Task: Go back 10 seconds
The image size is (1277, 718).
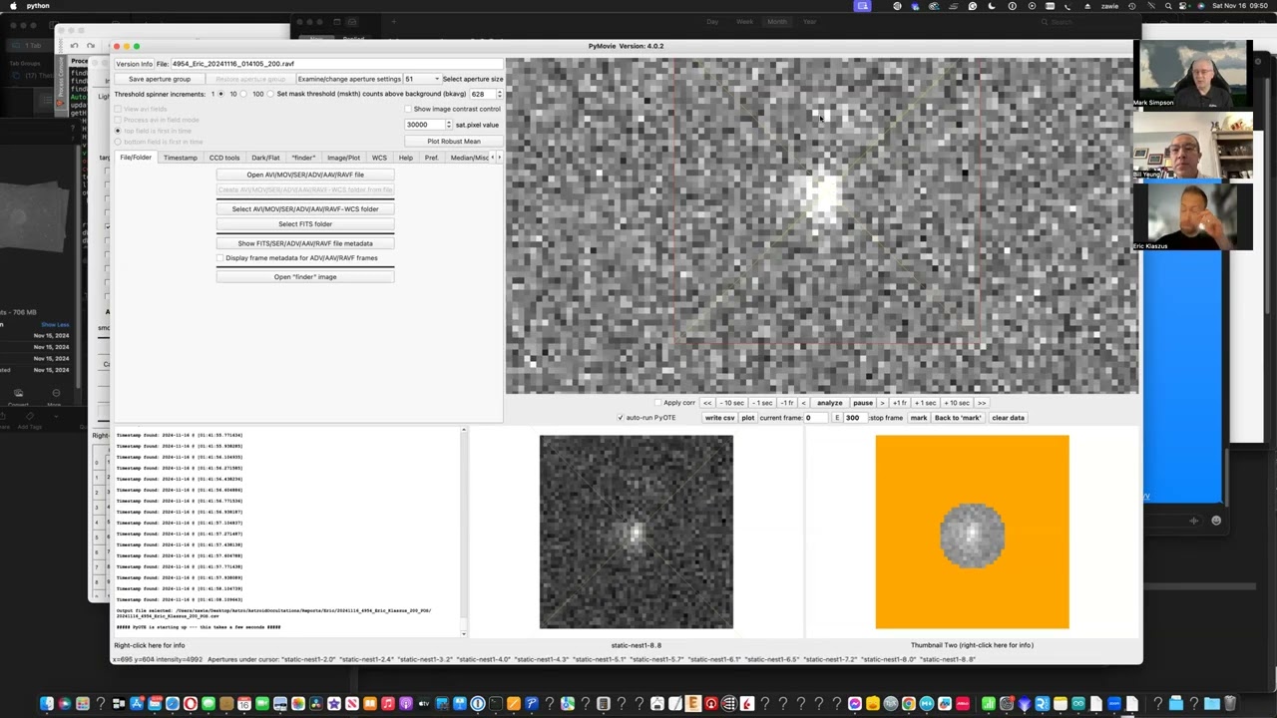Action: click(733, 403)
